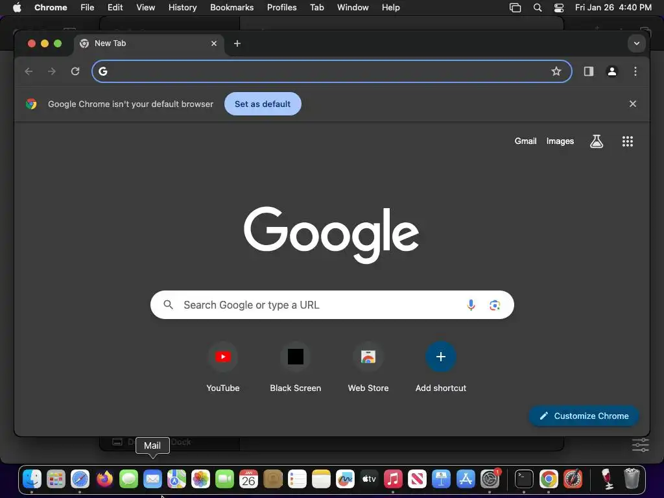Open Finder from the Dock

[x=32, y=479]
